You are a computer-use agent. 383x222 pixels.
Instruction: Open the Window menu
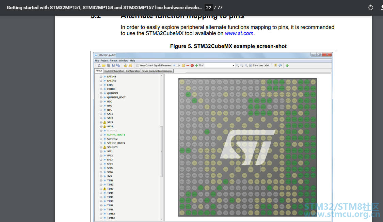pyautogui.click(x=123, y=61)
